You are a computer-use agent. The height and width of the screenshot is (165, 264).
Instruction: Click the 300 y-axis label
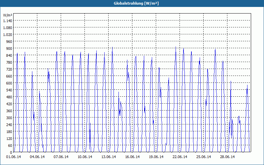(x=9, y=118)
